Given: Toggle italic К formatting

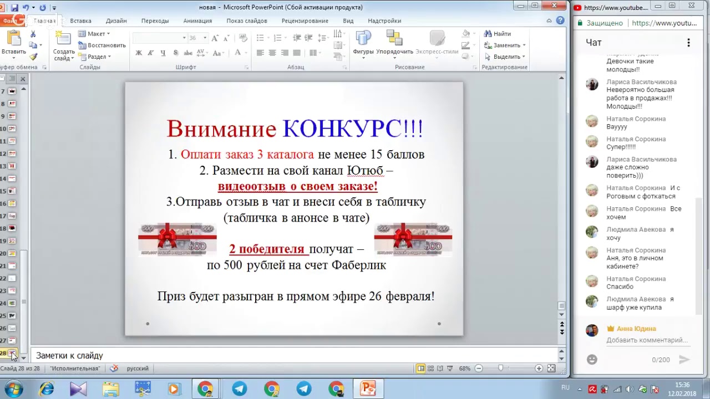Looking at the screenshot, I should click(151, 53).
